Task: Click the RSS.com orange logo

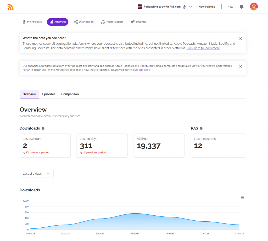Action: (x=10, y=7)
